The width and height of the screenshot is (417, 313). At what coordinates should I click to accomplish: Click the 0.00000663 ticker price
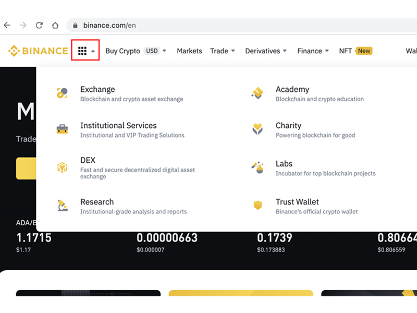(167, 238)
